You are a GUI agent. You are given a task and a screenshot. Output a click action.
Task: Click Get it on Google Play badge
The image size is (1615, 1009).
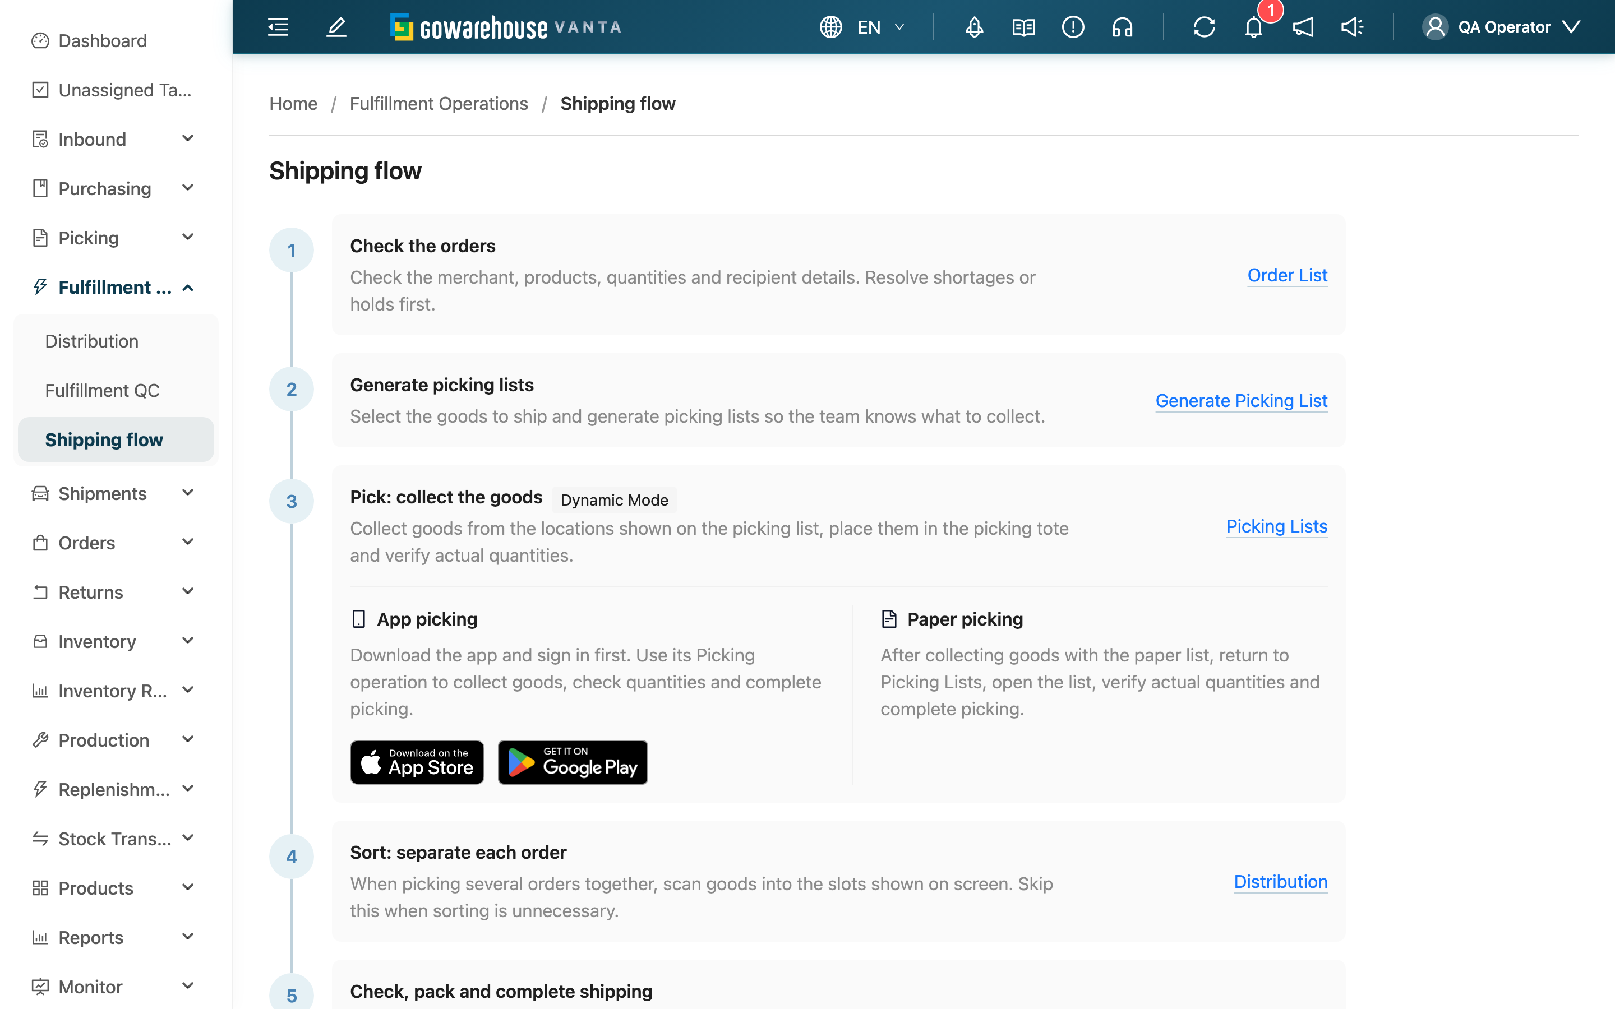pyautogui.click(x=573, y=762)
